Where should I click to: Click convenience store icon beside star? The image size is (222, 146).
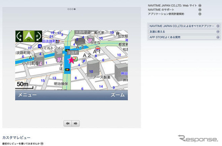(75, 59)
